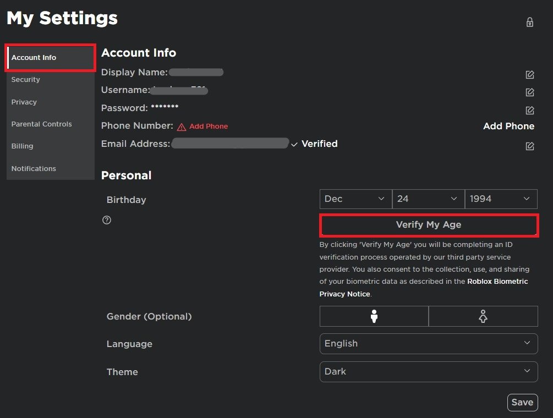Click the edit icon for Username
The width and height of the screenshot is (553, 418).
click(x=530, y=92)
